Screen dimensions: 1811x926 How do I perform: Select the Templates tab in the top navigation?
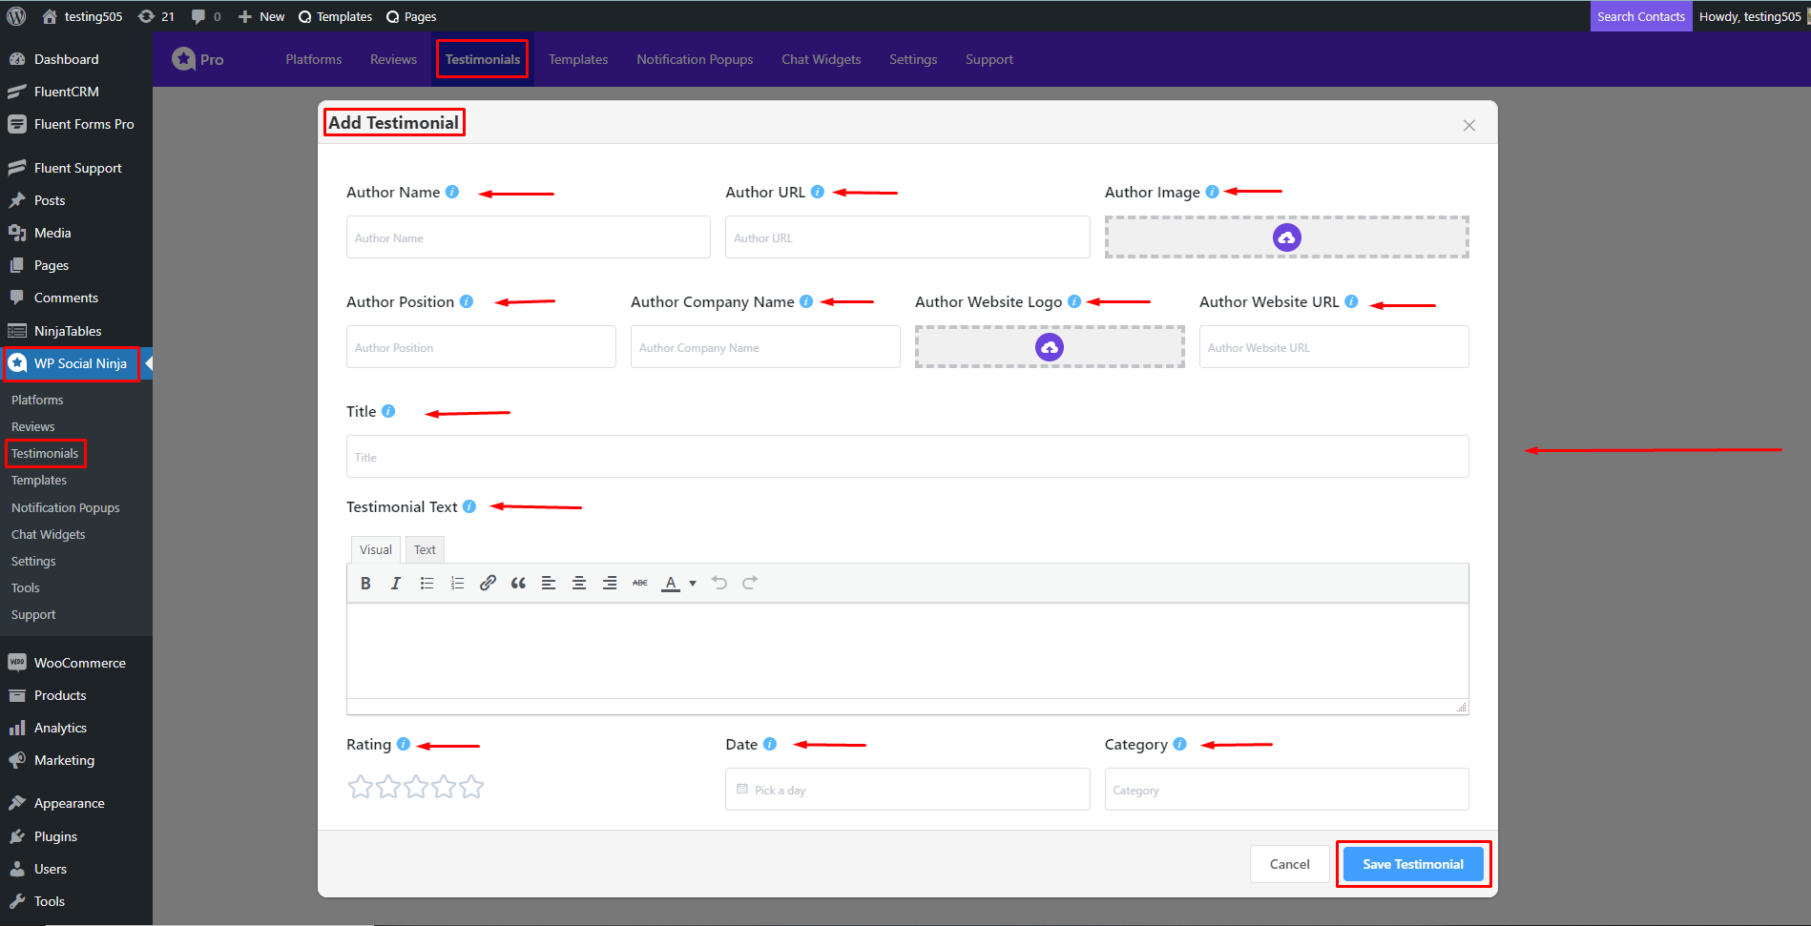(x=577, y=59)
